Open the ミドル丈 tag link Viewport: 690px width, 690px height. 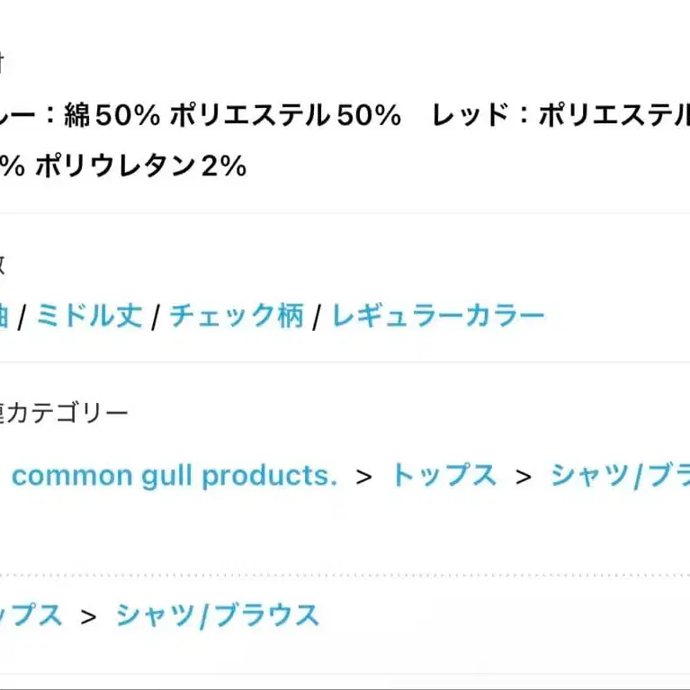[89, 316]
